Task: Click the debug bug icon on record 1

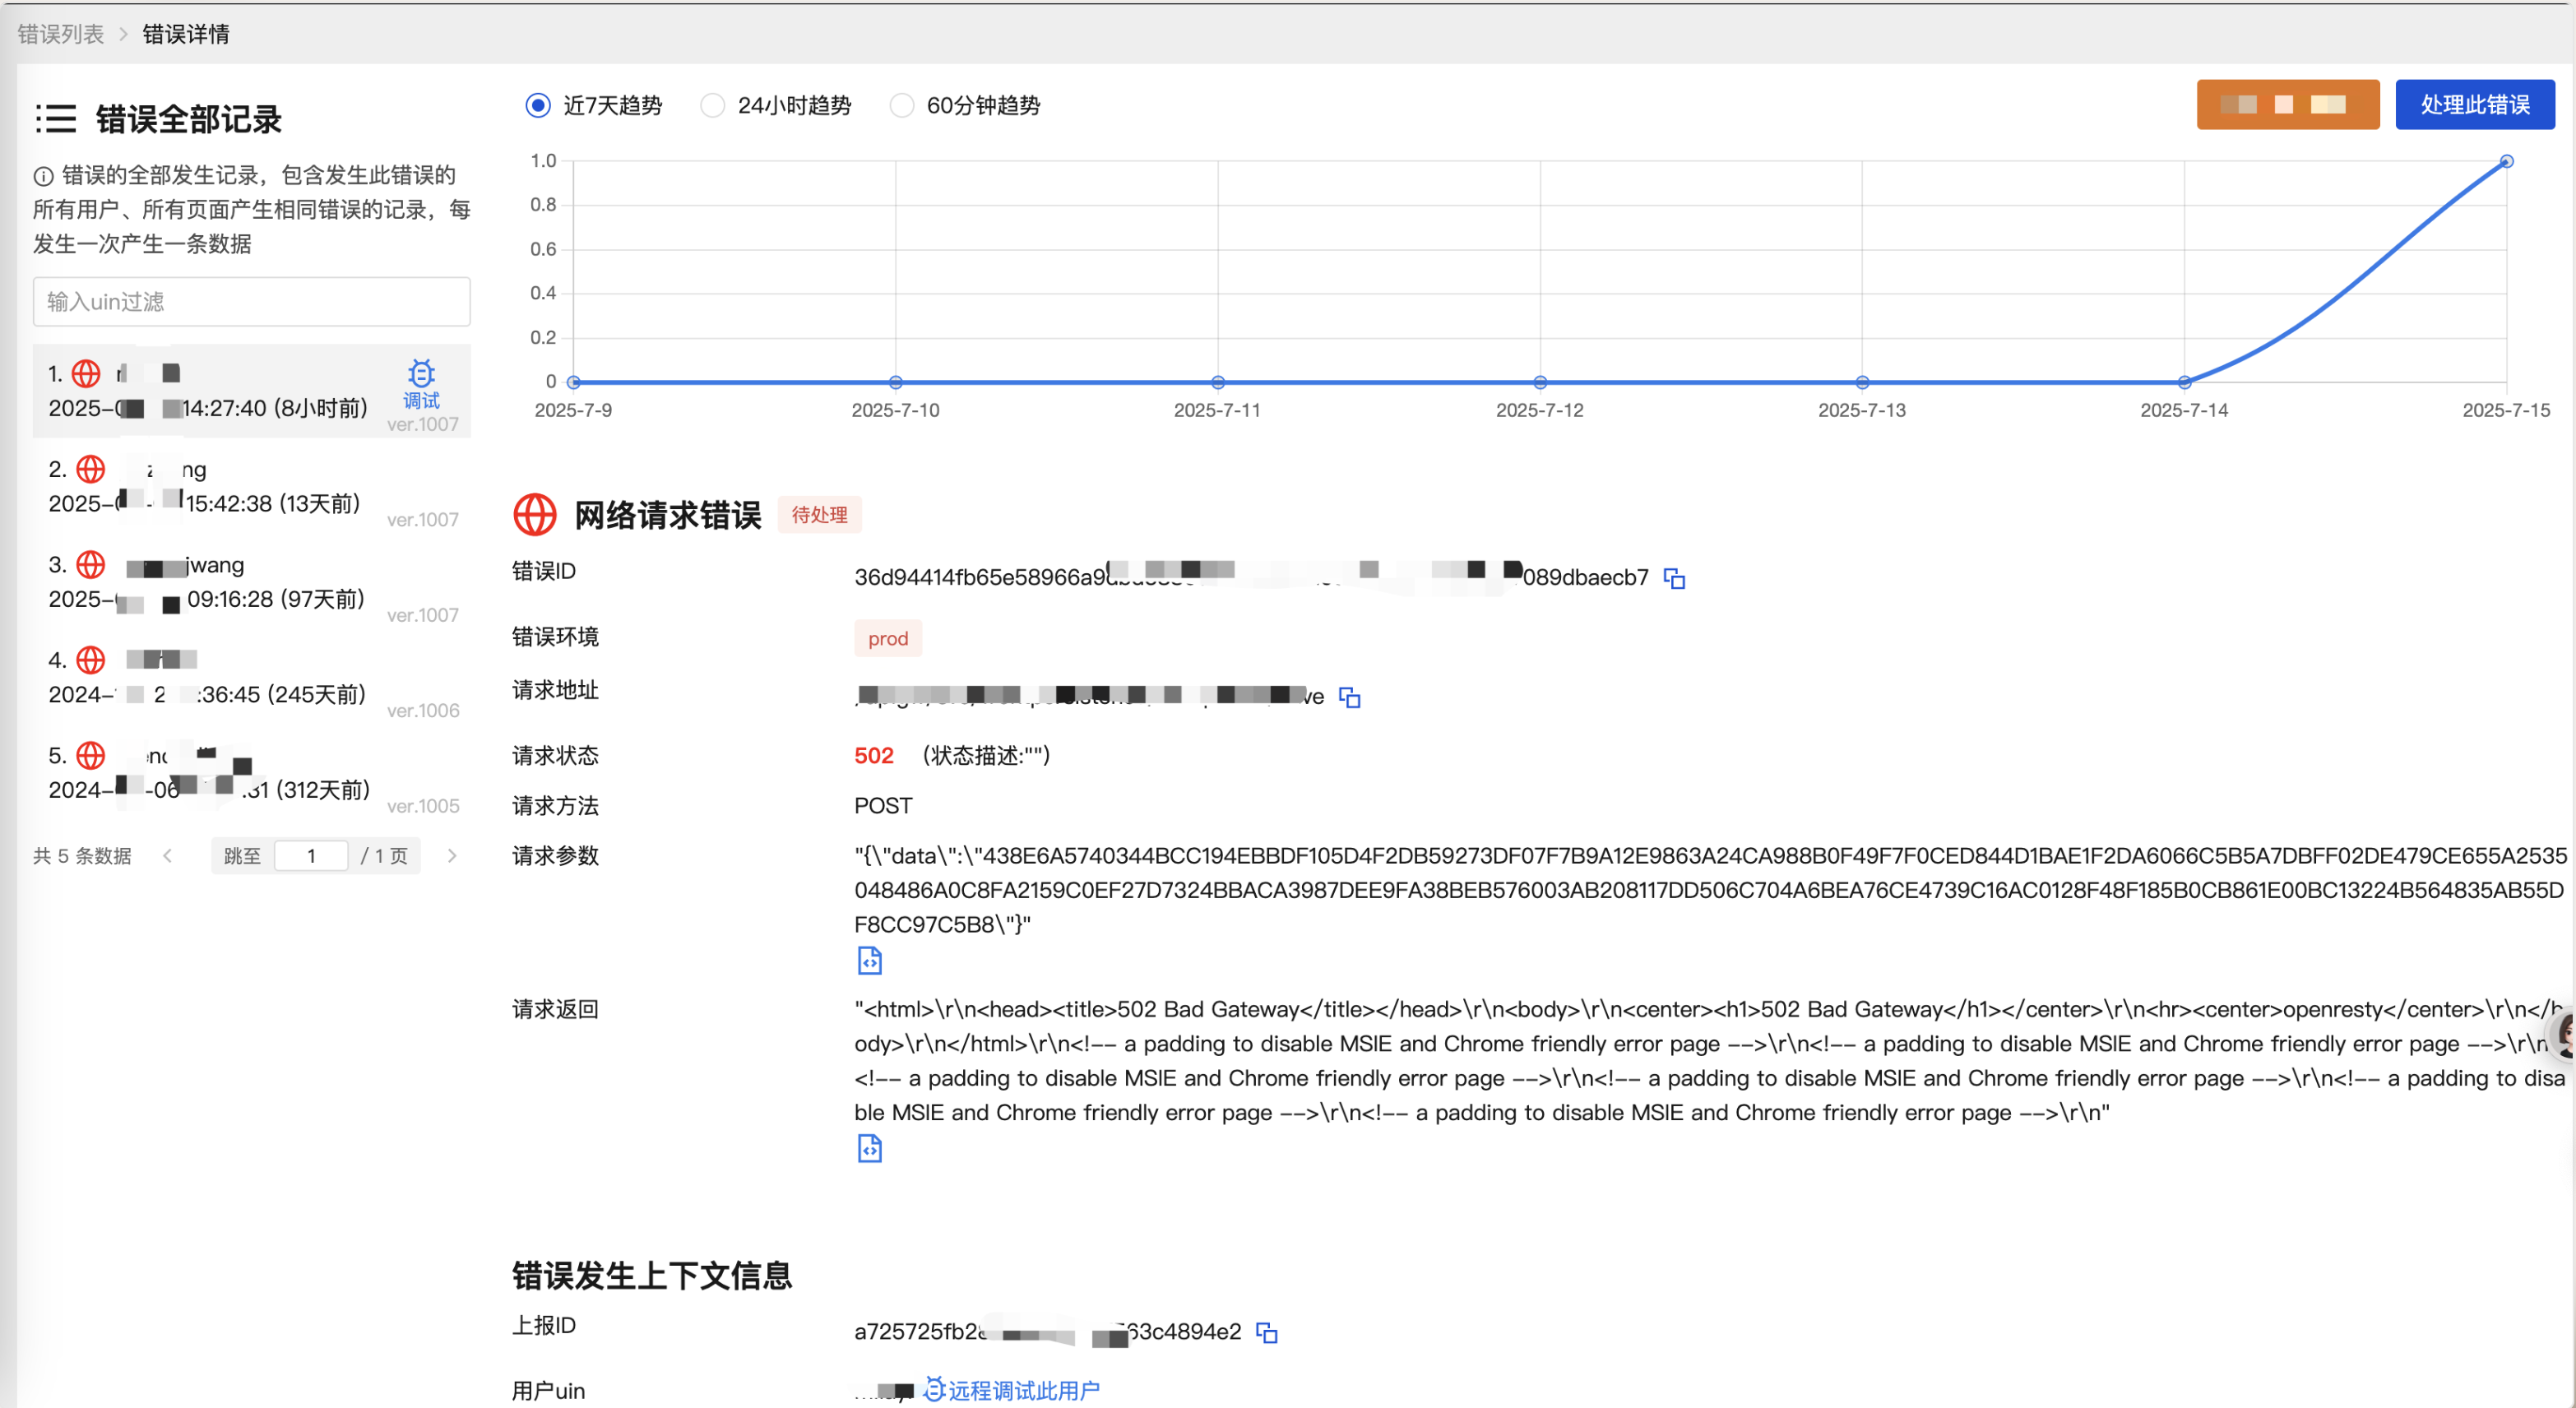Action: pyautogui.click(x=421, y=375)
